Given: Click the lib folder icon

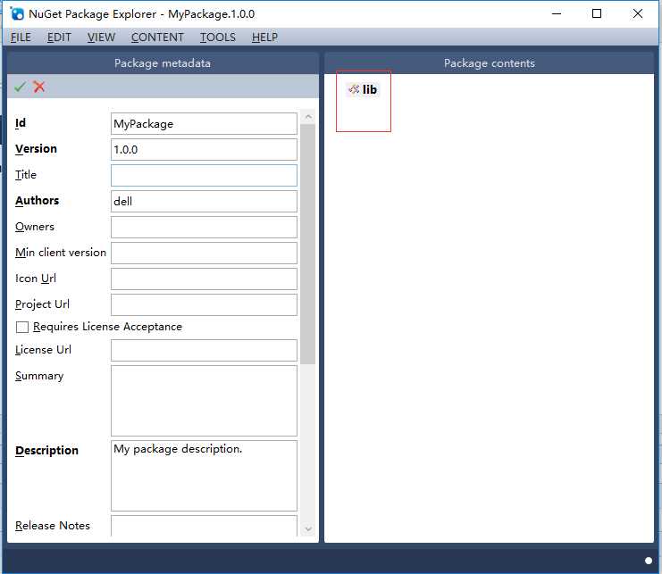Looking at the screenshot, I should (354, 89).
